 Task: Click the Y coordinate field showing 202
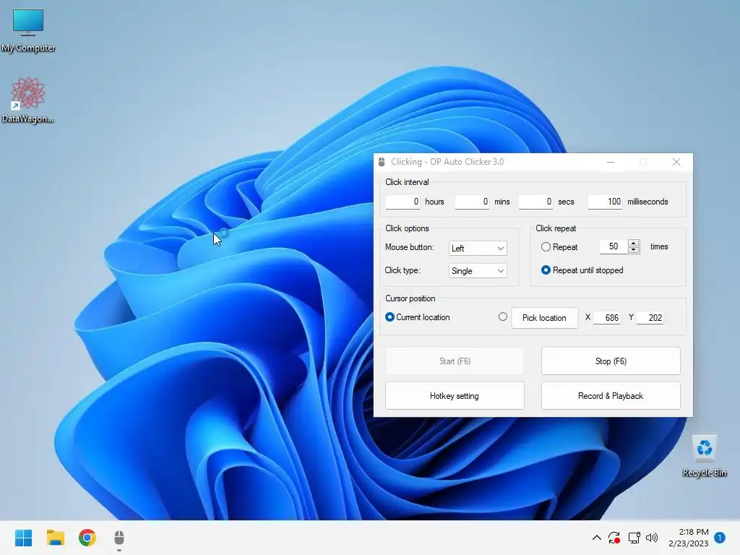pyautogui.click(x=650, y=318)
